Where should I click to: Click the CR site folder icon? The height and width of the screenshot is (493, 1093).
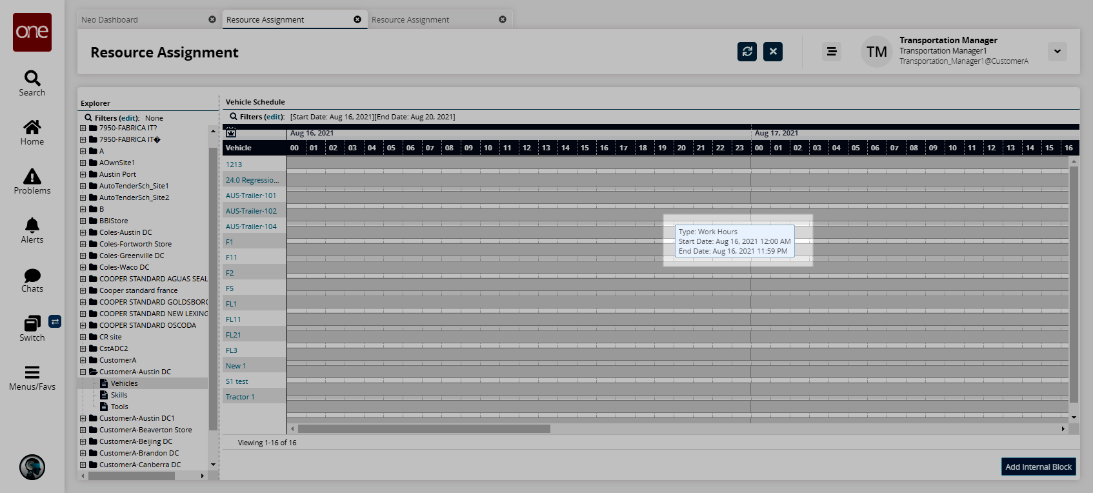click(93, 337)
